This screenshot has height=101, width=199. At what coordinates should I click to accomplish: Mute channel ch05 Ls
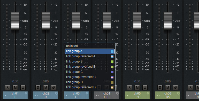coord(137,87)
